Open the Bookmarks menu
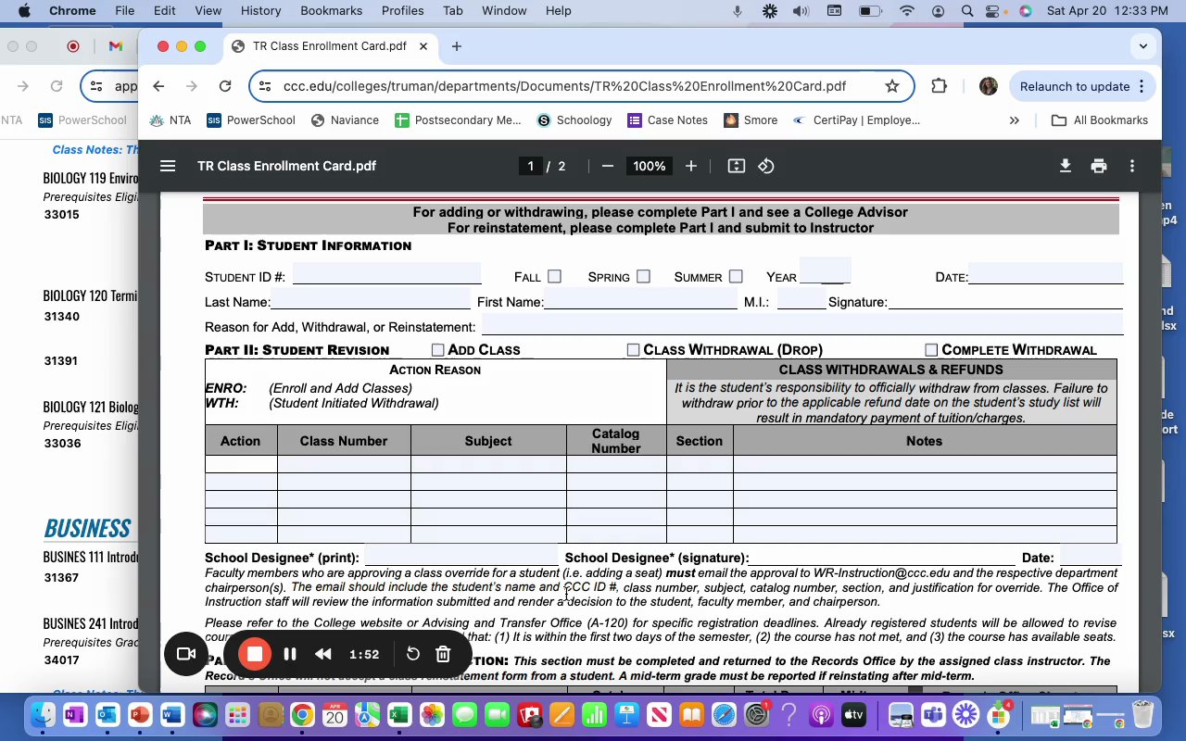This screenshot has height=741, width=1186. 331,11
